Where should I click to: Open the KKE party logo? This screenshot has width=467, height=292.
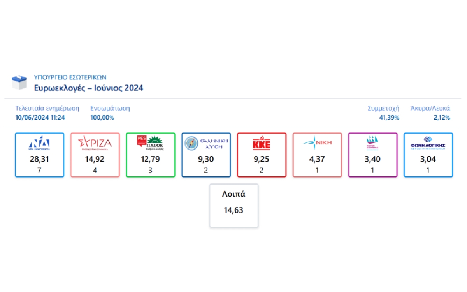[x=262, y=144]
